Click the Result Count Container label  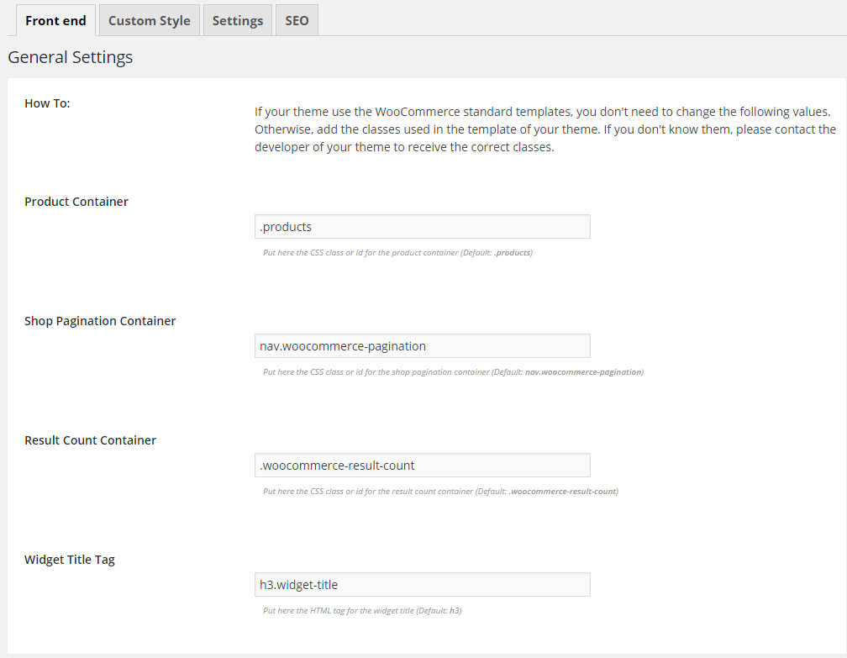(x=90, y=440)
